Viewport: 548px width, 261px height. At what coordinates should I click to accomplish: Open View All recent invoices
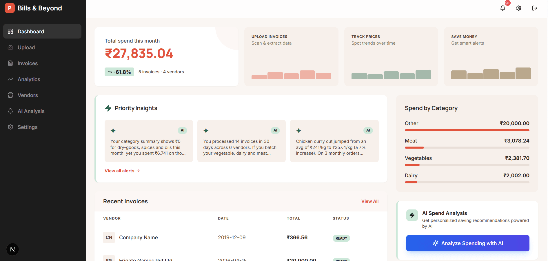370,201
